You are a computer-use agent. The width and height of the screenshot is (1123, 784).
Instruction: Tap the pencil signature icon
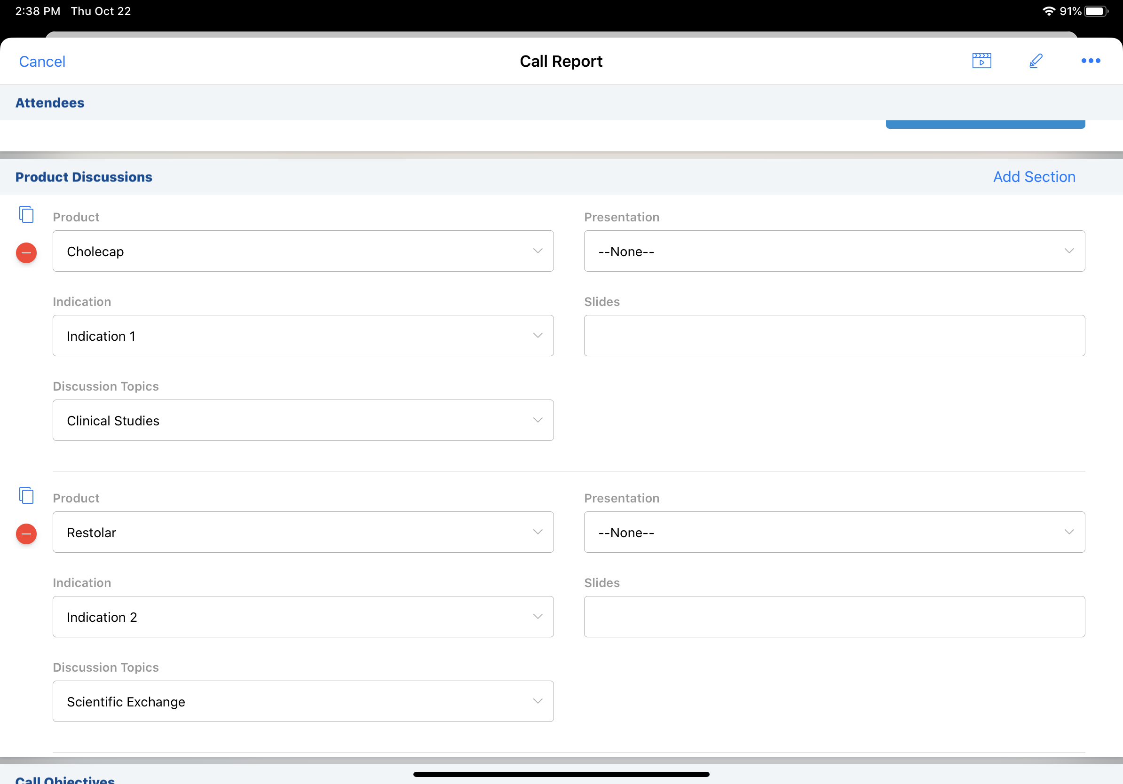(x=1036, y=61)
